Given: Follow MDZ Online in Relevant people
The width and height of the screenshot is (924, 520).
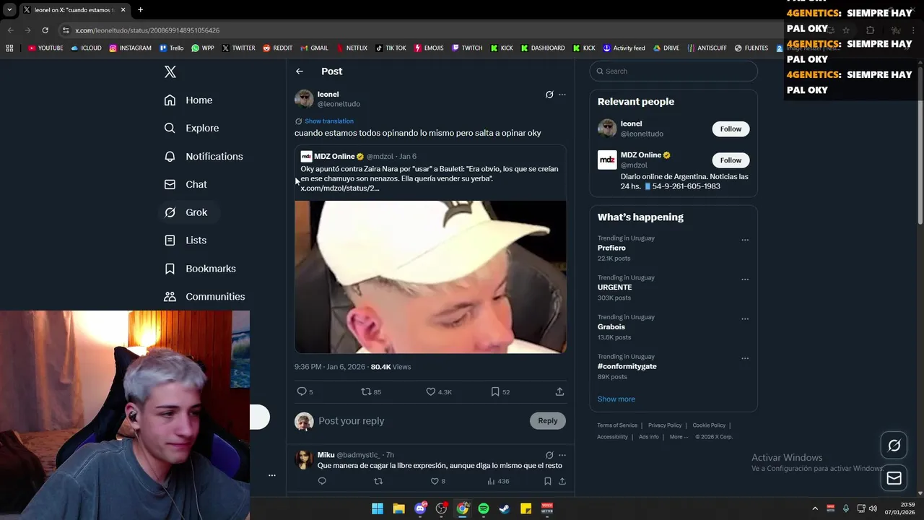Looking at the screenshot, I should pyautogui.click(x=731, y=160).
